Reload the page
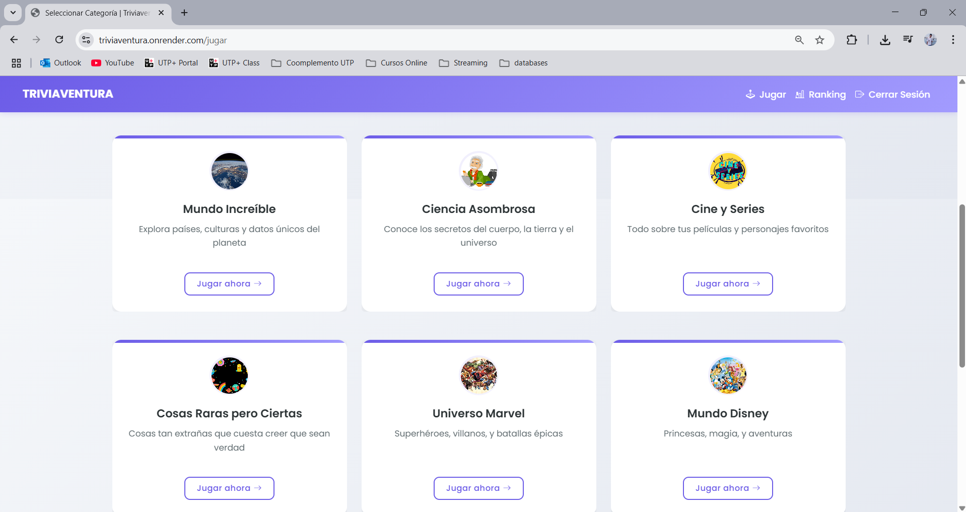Image resolution: width=966 pixels, height=512 pixels. point(59,40)
